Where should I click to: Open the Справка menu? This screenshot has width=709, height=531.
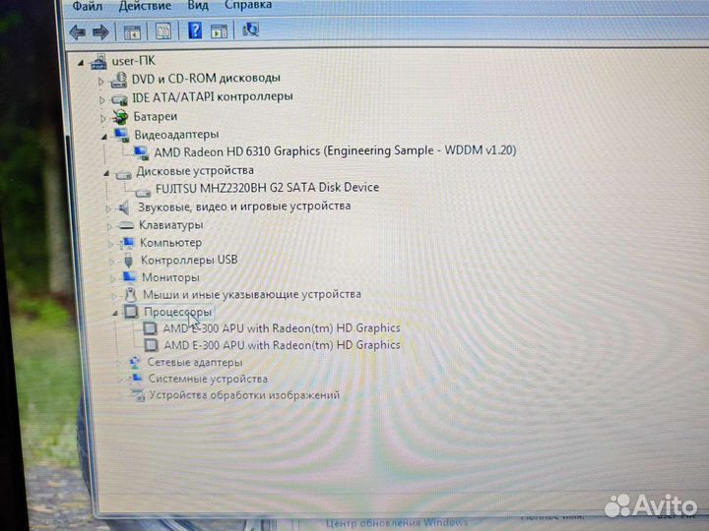248,5
